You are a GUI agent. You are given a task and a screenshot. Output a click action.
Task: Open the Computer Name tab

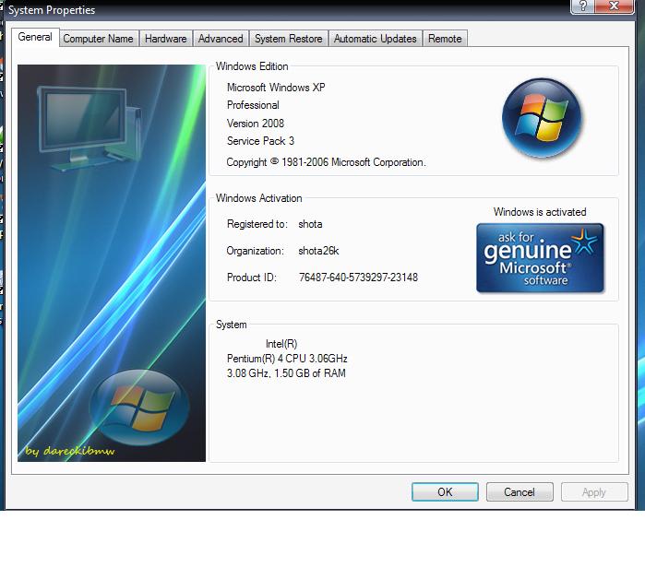98,39
